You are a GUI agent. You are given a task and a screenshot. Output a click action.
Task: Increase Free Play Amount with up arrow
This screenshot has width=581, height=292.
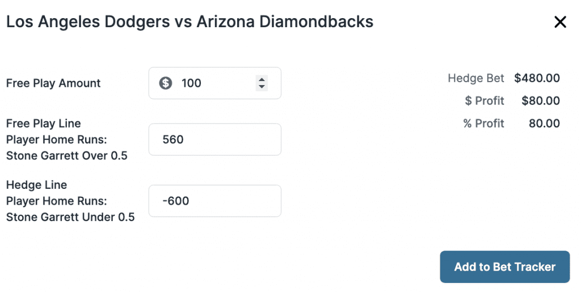tap(262, 79)
